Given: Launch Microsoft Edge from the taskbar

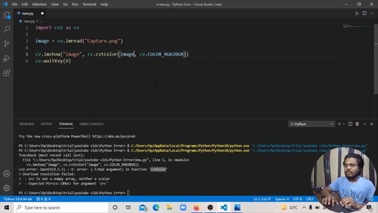Looking at the screenshot, I should click(x=156, y=208).
